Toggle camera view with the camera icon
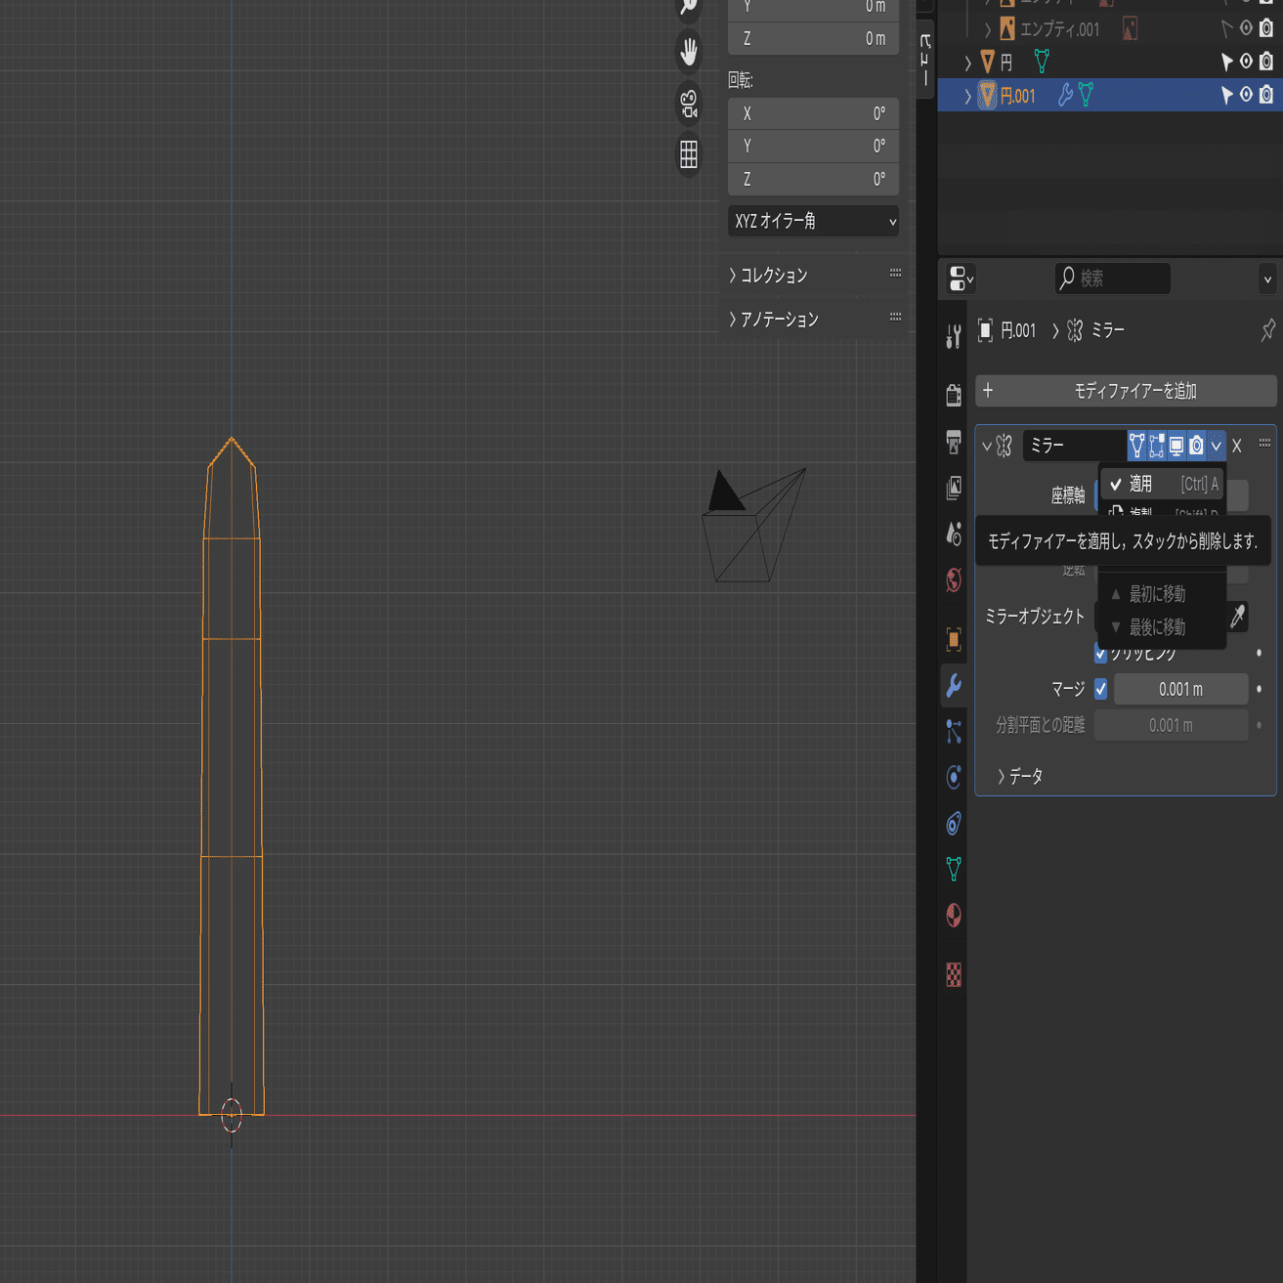 coord(689,104)
